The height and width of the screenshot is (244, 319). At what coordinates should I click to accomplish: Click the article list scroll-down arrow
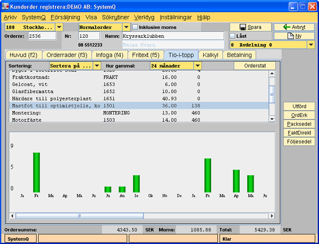click(272, 119)
